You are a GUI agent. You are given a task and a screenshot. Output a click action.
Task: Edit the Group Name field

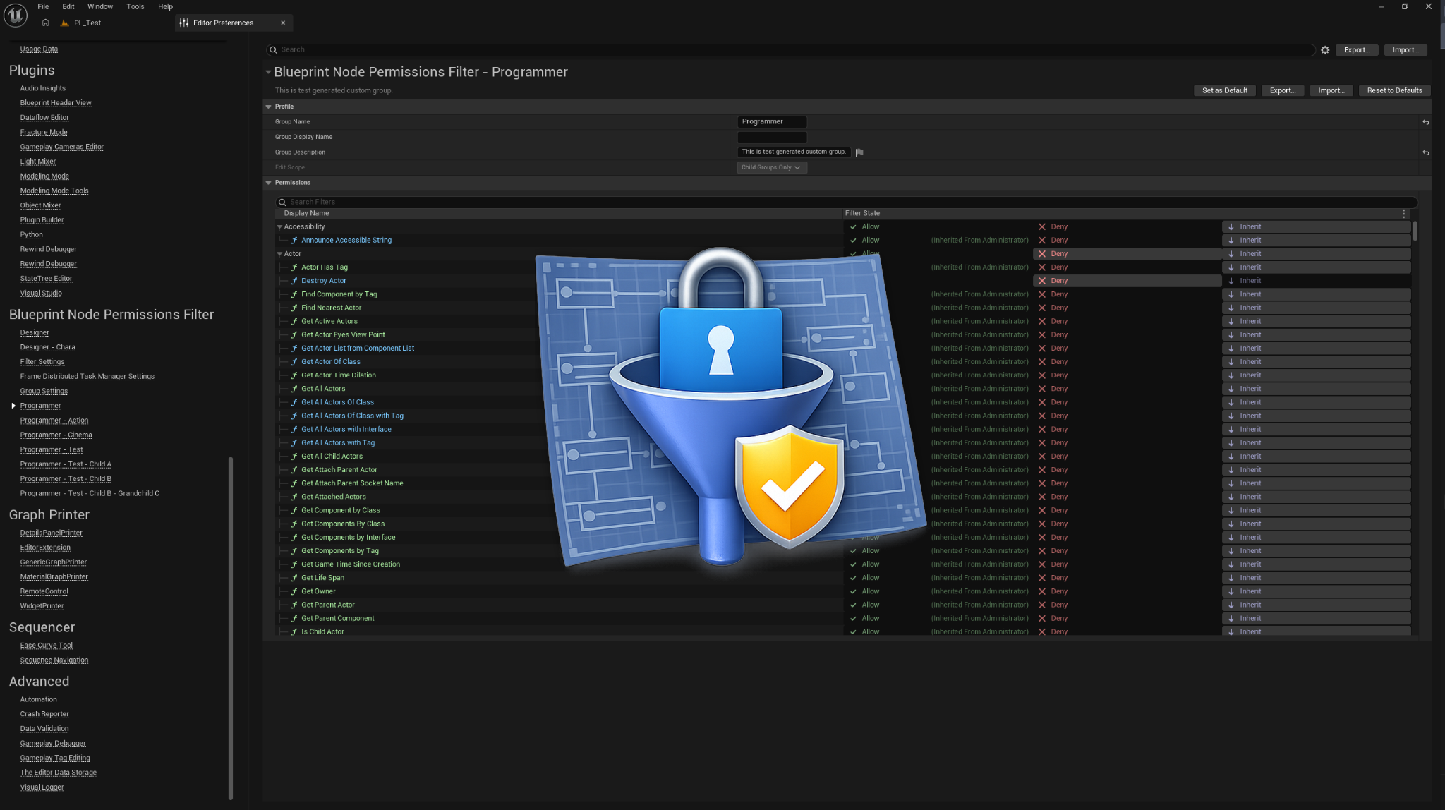point(771,122)
